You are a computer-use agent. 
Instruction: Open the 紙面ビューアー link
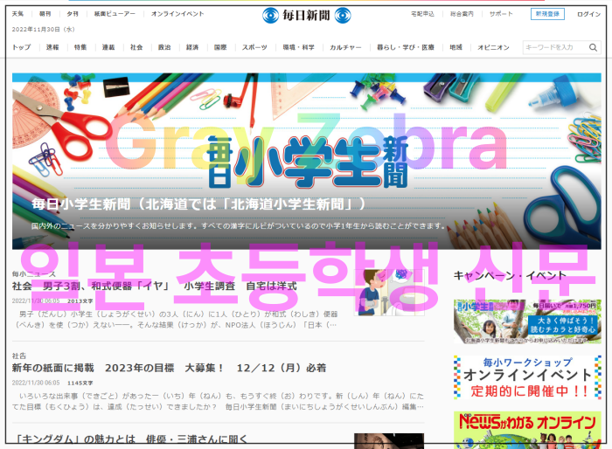115,14
